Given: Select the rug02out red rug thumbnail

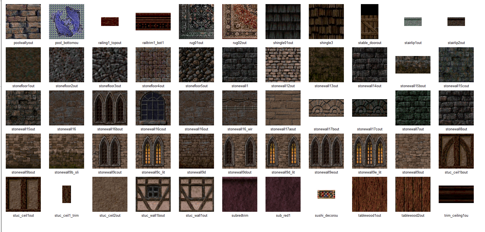Looking at the screenshot, I should [x=240, y=22].
